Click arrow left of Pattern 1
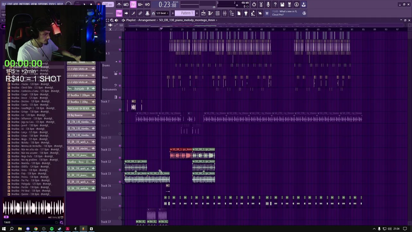The height and width of the screenshot is (232, 412). [173, 13]
